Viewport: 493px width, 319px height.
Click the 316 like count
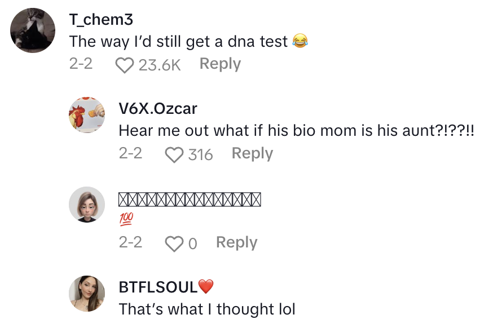click(x=200, y=154)
